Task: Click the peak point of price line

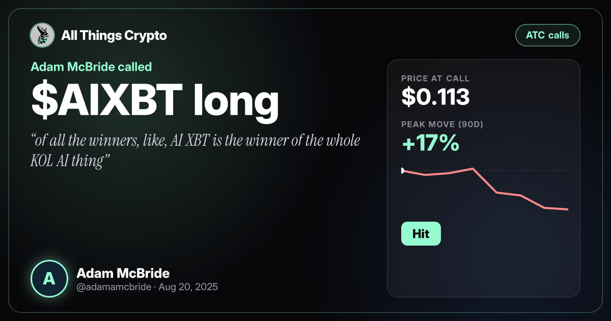Action: click(473, 169)
